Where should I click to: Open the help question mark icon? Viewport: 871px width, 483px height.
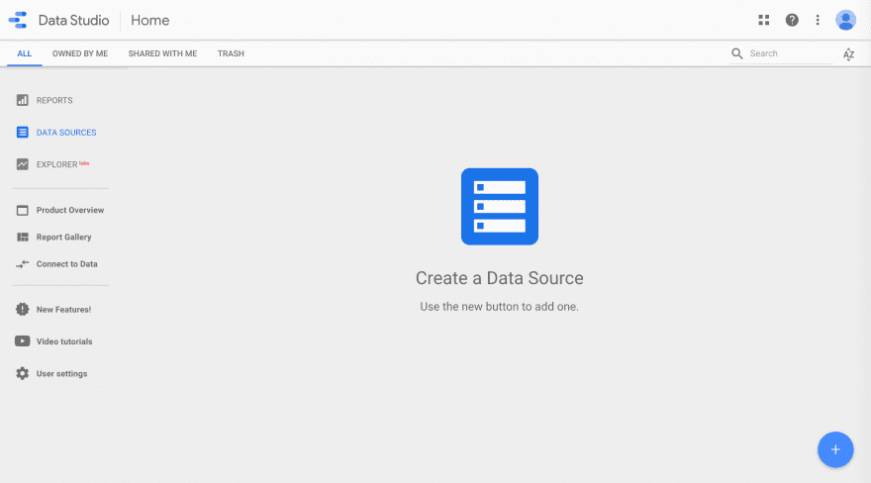tap(792, 20)
